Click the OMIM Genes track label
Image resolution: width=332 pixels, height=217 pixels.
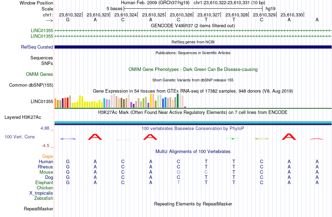(39, 74)
